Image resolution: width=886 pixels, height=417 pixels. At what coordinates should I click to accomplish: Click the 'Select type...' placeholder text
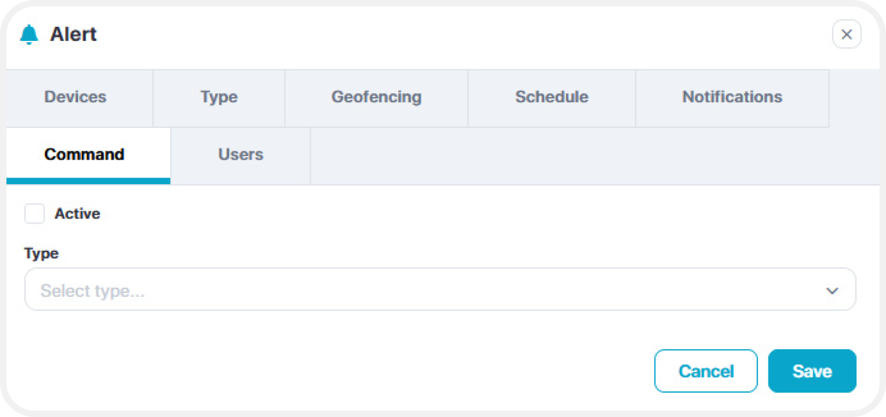pos(92,291)
